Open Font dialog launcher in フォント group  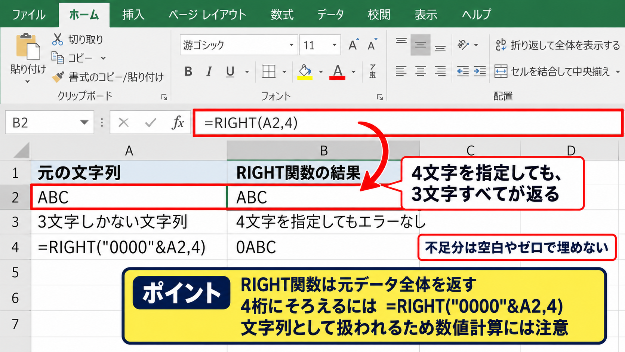[x=380, y=97]
